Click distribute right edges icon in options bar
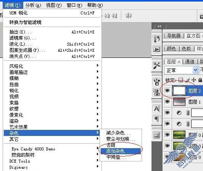Viewport: 203px width, 171px height. tap(114, 16)
